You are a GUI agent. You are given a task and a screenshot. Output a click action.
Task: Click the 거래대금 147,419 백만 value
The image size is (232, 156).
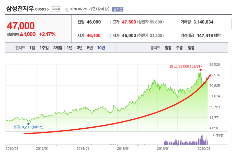click(209, 35)
